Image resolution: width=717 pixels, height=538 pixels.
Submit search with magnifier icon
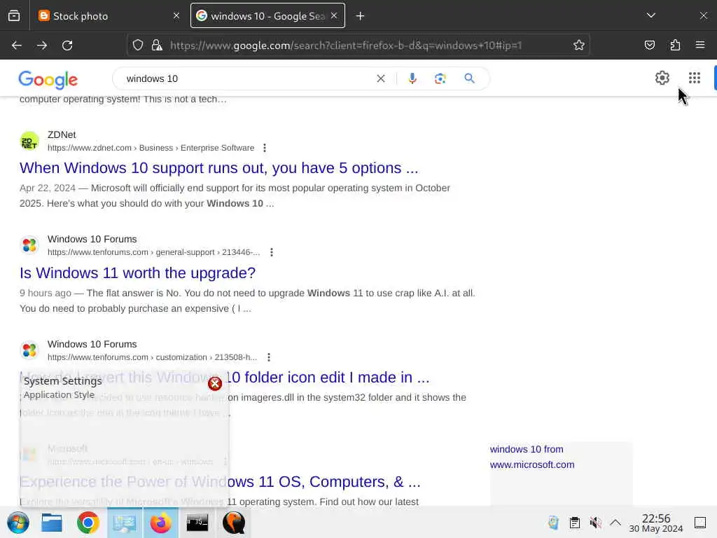(469, 78)
